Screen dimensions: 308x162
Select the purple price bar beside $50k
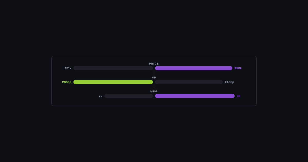click(194, 68)
